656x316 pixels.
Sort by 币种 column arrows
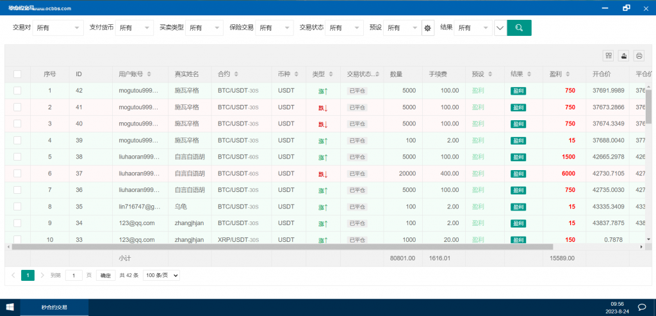point(296,74)
